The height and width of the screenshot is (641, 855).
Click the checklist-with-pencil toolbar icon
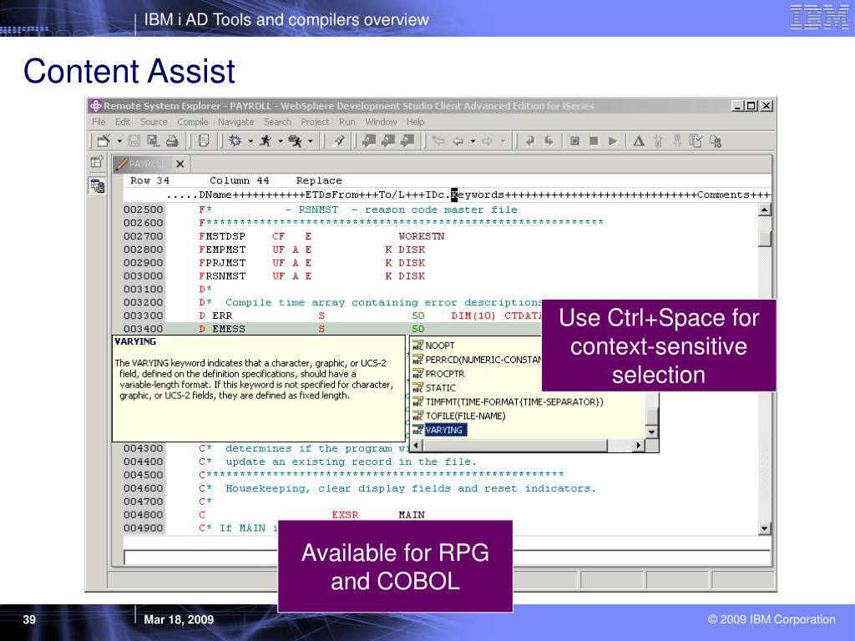point(696,141)
